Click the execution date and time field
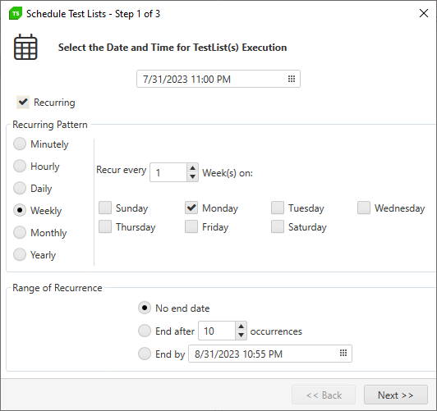The width and height of the screenshot is (437, 411). [x=218, y=79]
